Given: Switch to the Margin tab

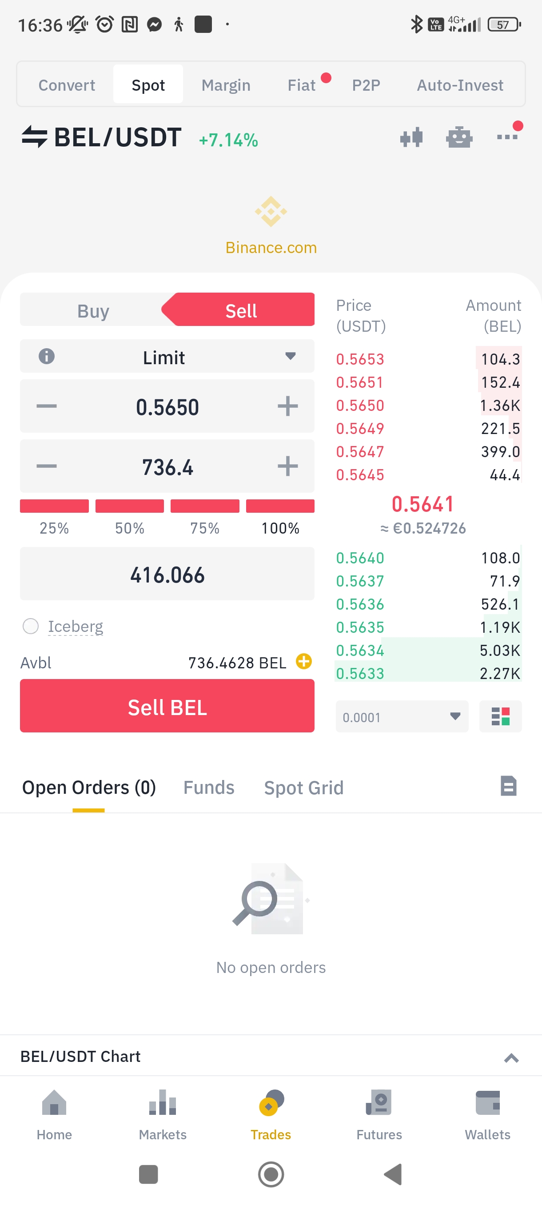Looking at the screenshot, I should coord(226,85).
